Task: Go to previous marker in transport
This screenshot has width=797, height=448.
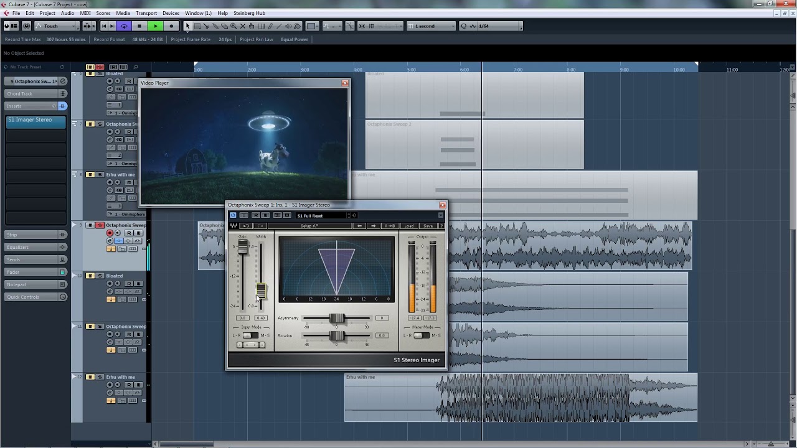Action: point(104,26)
